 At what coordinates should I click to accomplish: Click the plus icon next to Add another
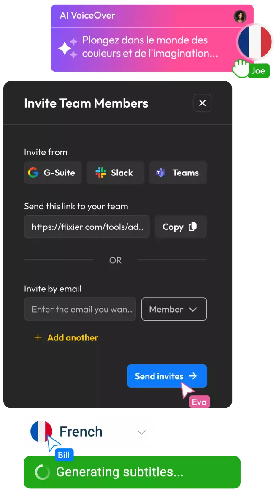(38, 337)
